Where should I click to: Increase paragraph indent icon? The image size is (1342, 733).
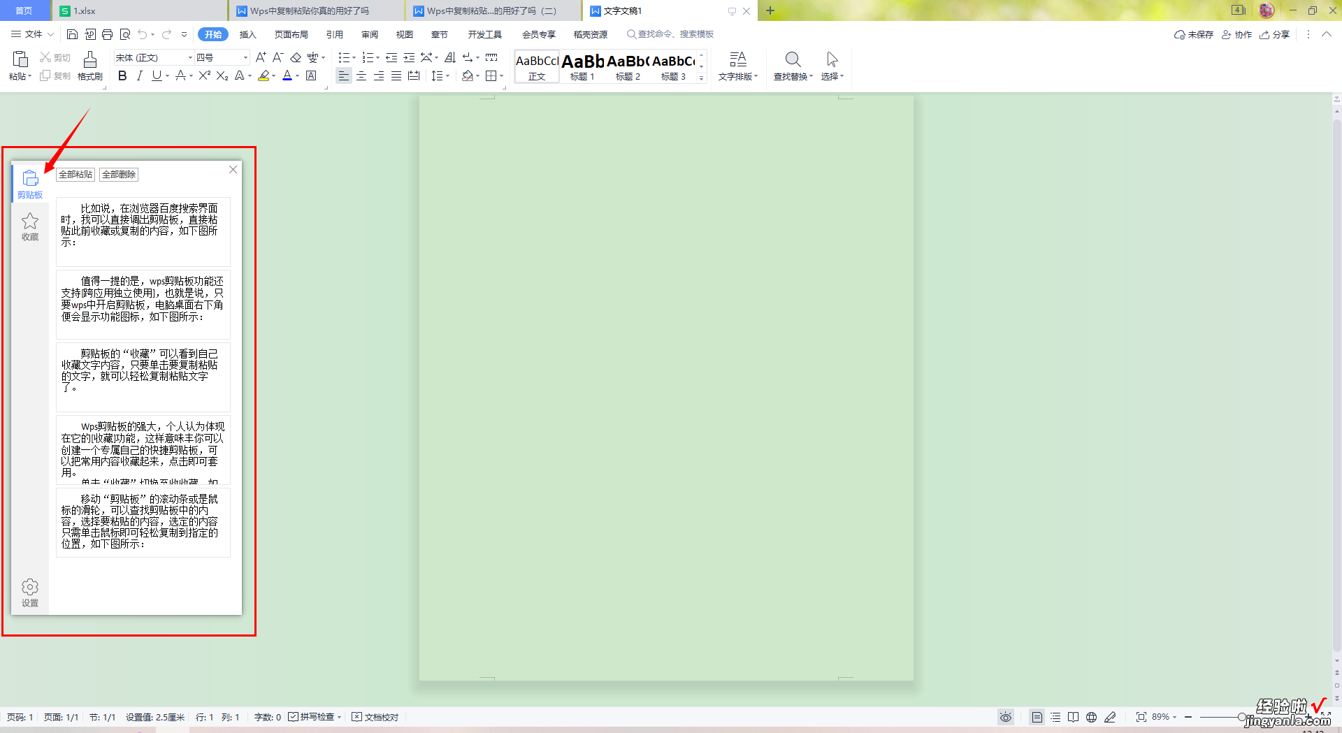tap(409, 57)
